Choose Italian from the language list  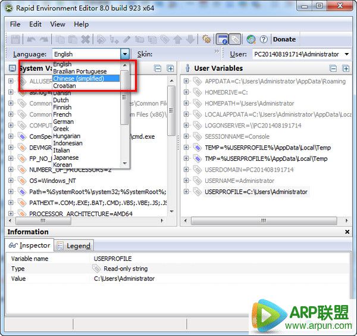coord(86,151)
